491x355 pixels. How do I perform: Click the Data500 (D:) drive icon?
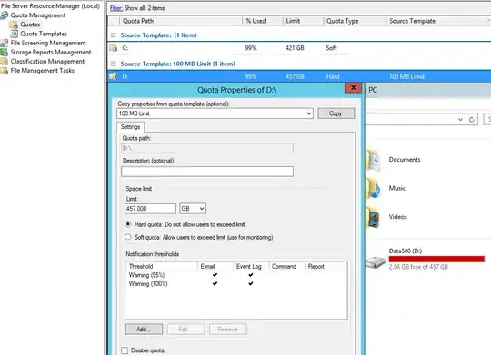pos(376,262)
